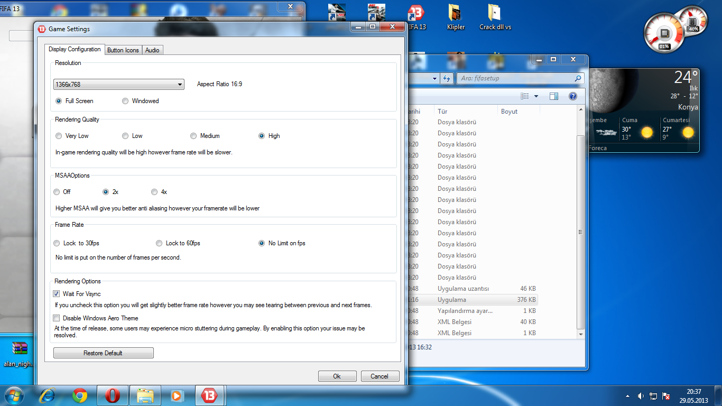The width and height of the screenshot is (722, 406).
Task: Select Full Screen mode
Action: [59, 101]
